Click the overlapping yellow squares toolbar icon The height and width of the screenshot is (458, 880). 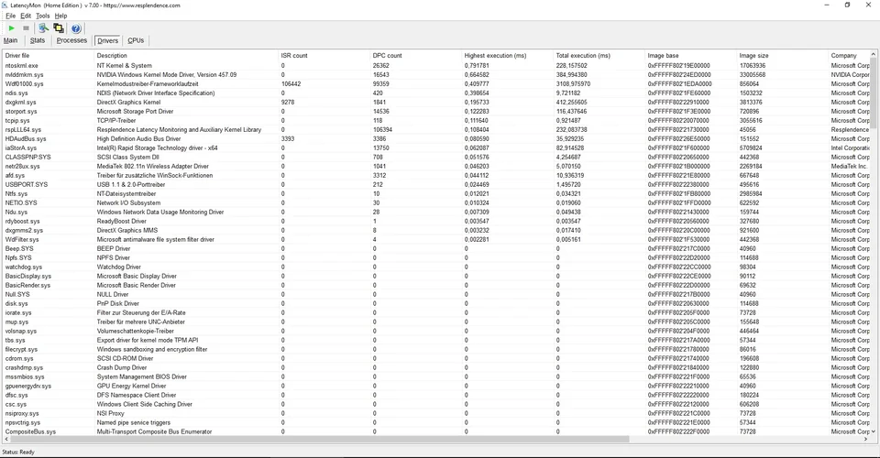(59, 28)
